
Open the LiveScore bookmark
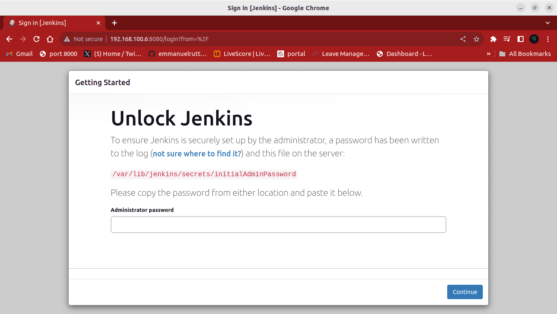point(242,54)
